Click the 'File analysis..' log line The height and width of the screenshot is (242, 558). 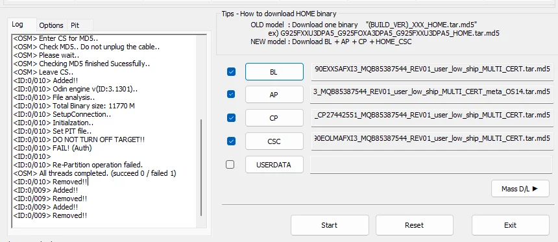54,97
